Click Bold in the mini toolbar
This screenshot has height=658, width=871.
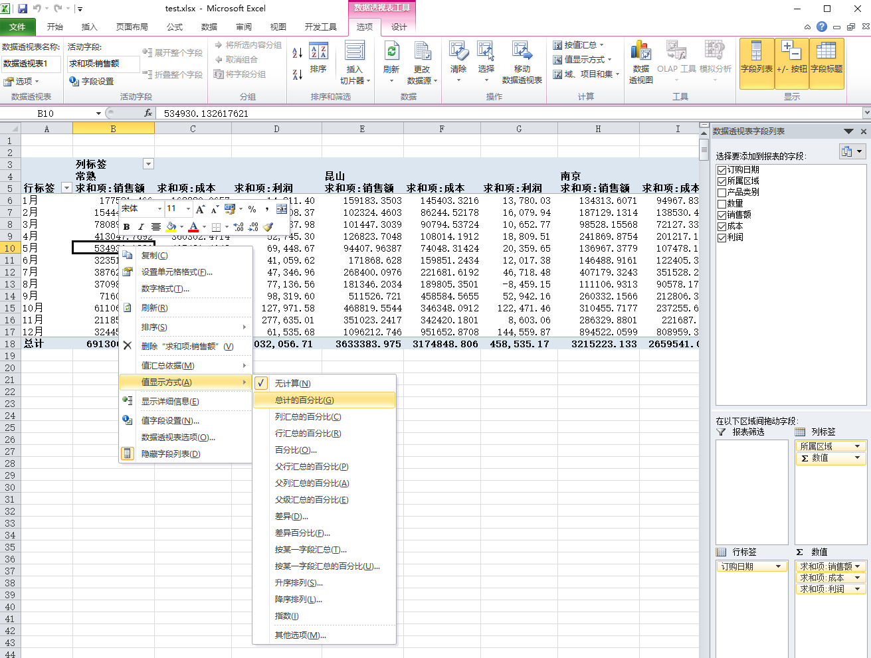point(126,227)
